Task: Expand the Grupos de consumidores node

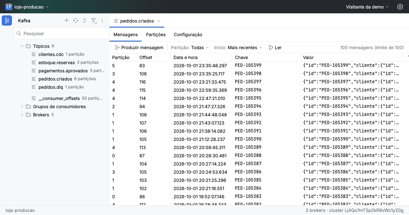Action: click(x=22, y=106)
